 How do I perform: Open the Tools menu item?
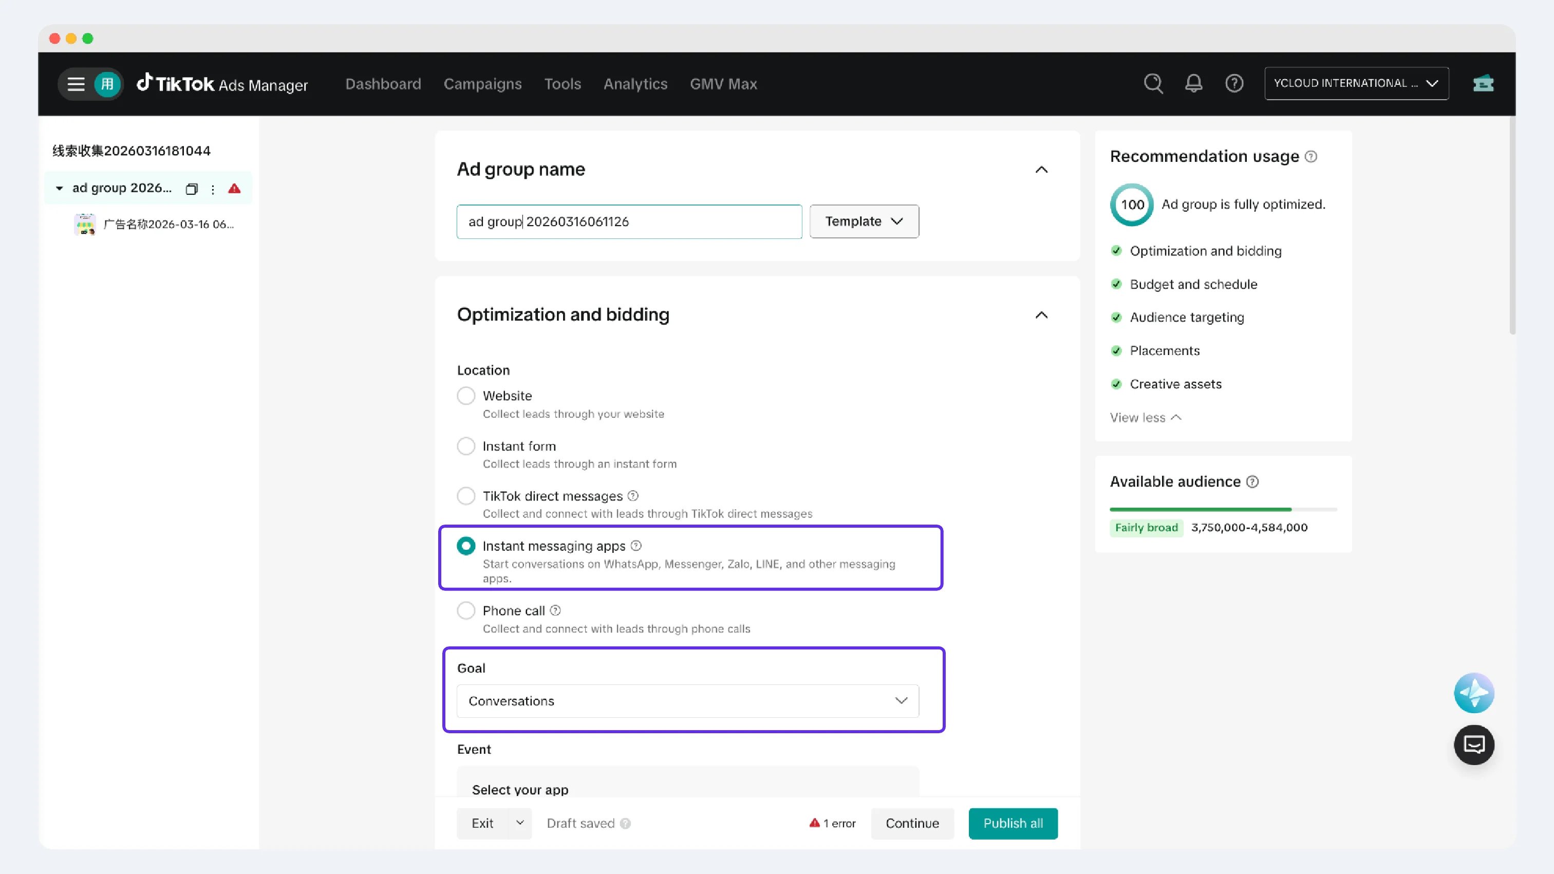pyautogui.click(x=562, y=84)
